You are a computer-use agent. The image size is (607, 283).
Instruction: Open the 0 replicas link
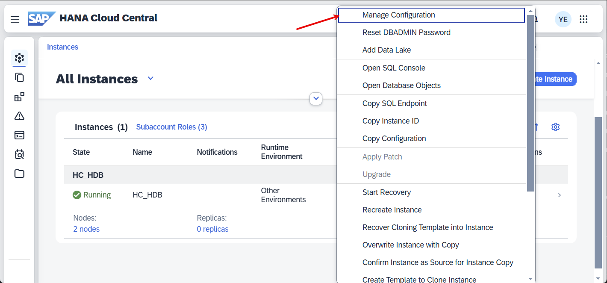click(x=212, y=229)
